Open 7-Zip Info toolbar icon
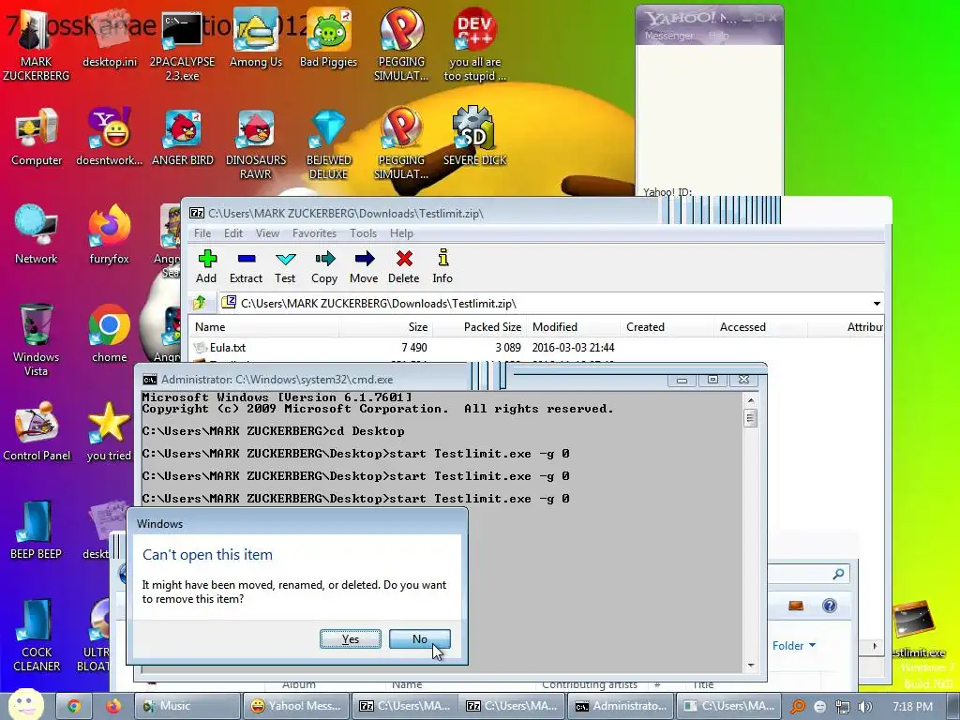The image size is (960, 720). (442, 265)
